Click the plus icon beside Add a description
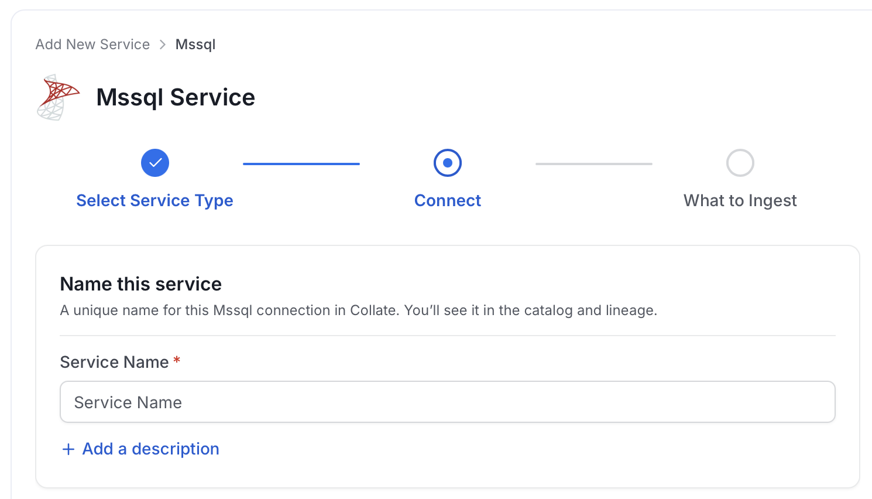Screen dimensions: 872x499 [x=68, y=449]
